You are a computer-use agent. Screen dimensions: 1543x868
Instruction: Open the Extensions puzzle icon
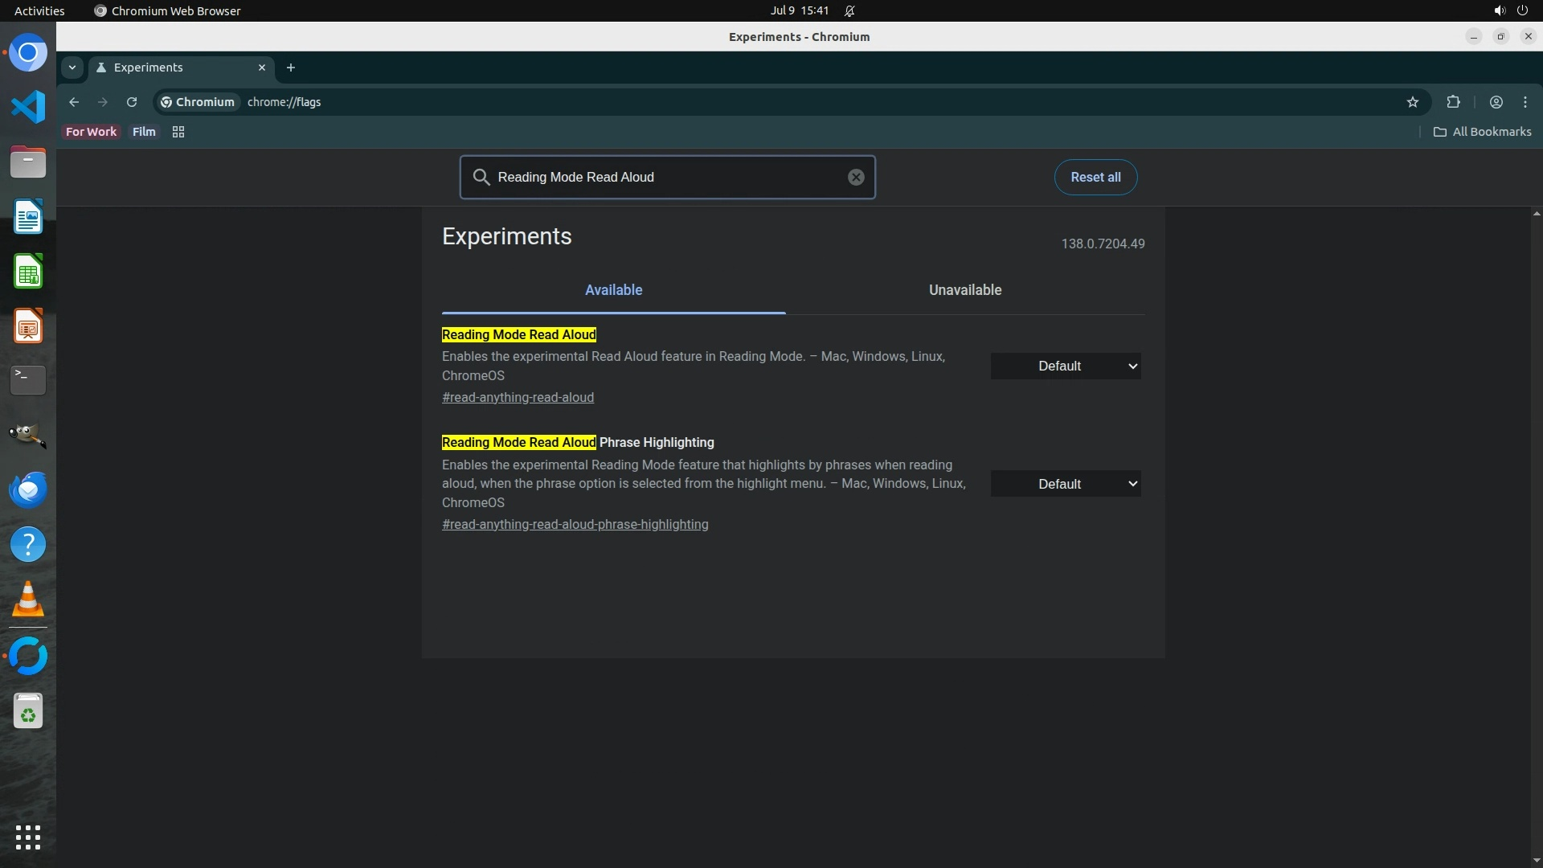1453,102
